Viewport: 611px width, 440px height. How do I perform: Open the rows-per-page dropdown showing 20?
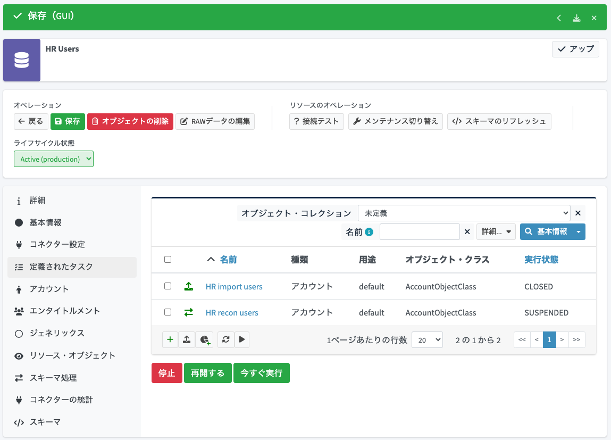pyautogui.click(x=427, y=340)
